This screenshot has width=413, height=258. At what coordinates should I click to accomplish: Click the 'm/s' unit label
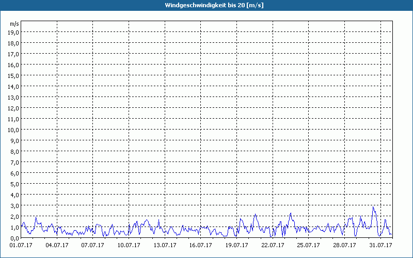(14, 24)
